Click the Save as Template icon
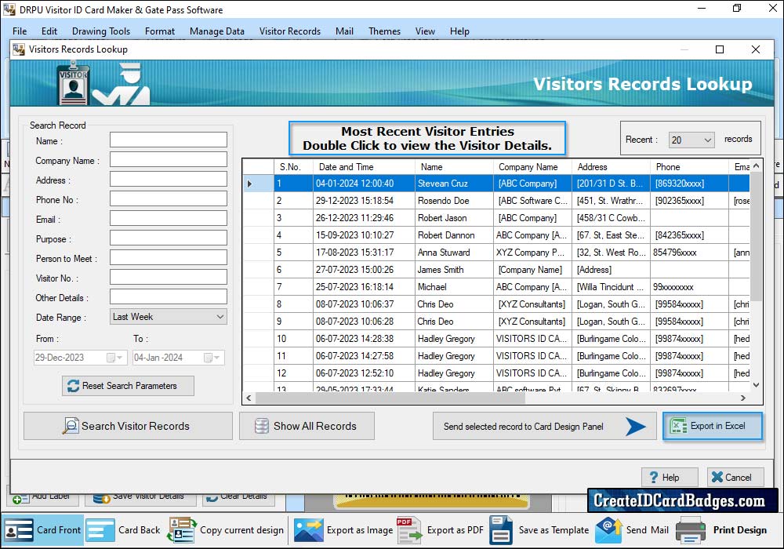 point(501,530)
